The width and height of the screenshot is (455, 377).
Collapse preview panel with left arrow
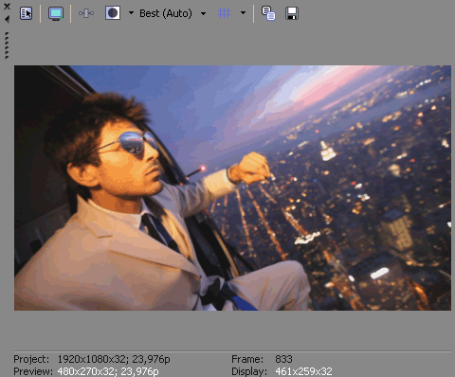point(7,19)
